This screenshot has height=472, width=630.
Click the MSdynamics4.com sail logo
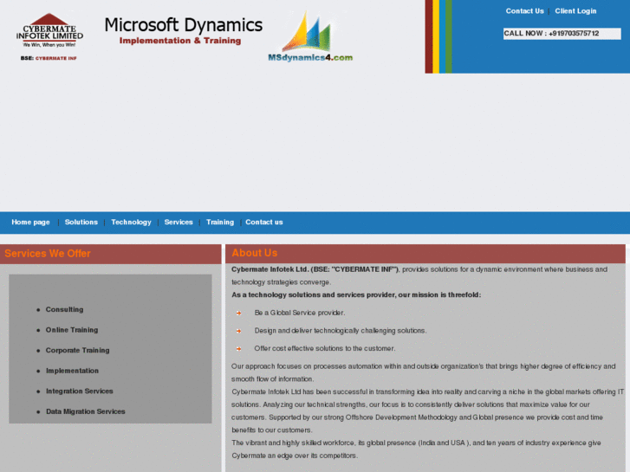310,36
